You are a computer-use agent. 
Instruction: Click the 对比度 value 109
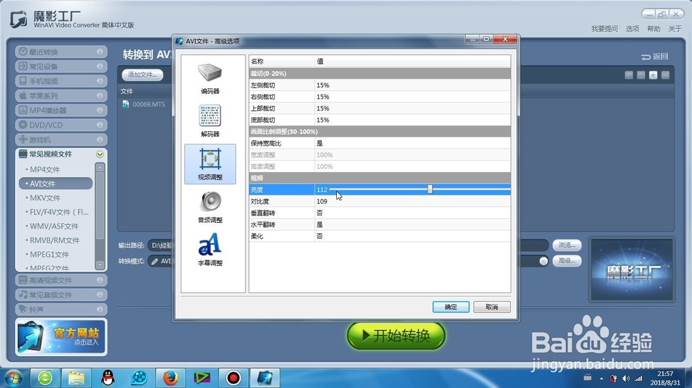point(322,202)
